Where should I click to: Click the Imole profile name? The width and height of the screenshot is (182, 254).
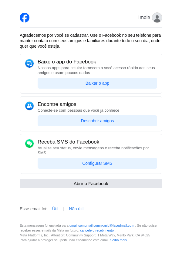point(144,18)
